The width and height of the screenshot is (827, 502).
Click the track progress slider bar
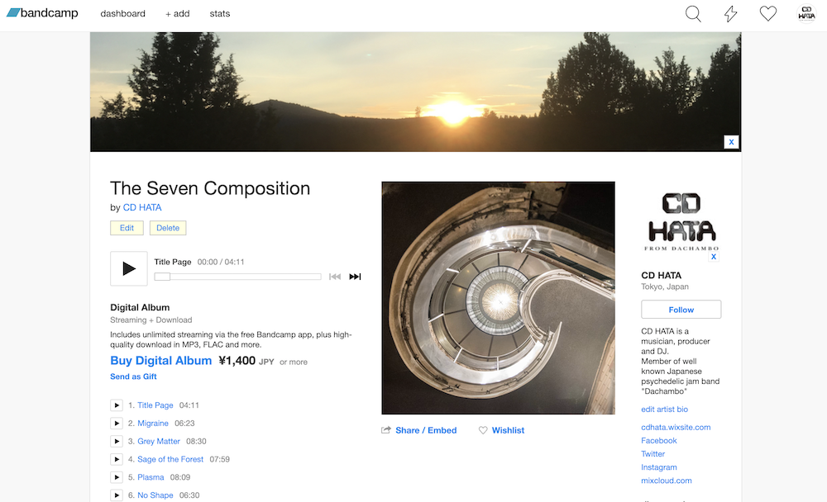tap(238, 277)
